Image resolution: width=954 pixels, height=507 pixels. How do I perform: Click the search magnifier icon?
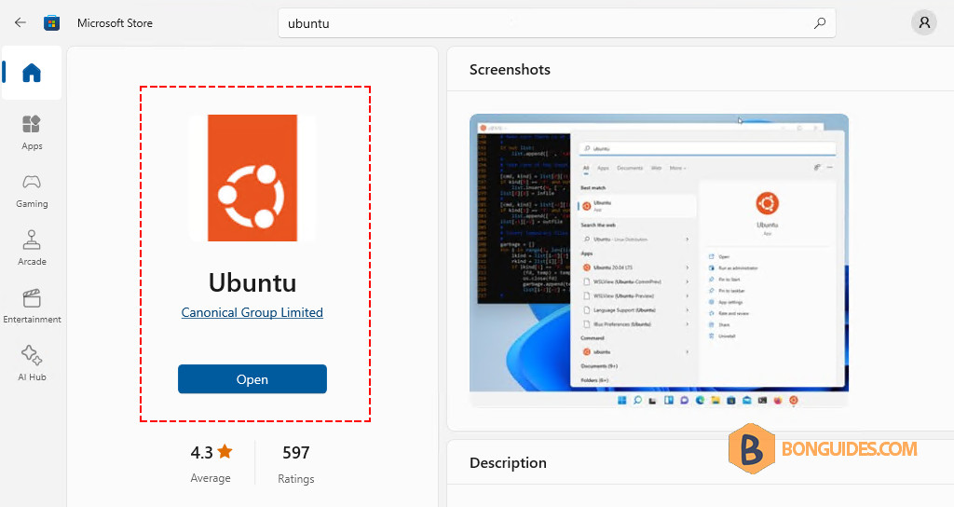(x=820, y=23)
